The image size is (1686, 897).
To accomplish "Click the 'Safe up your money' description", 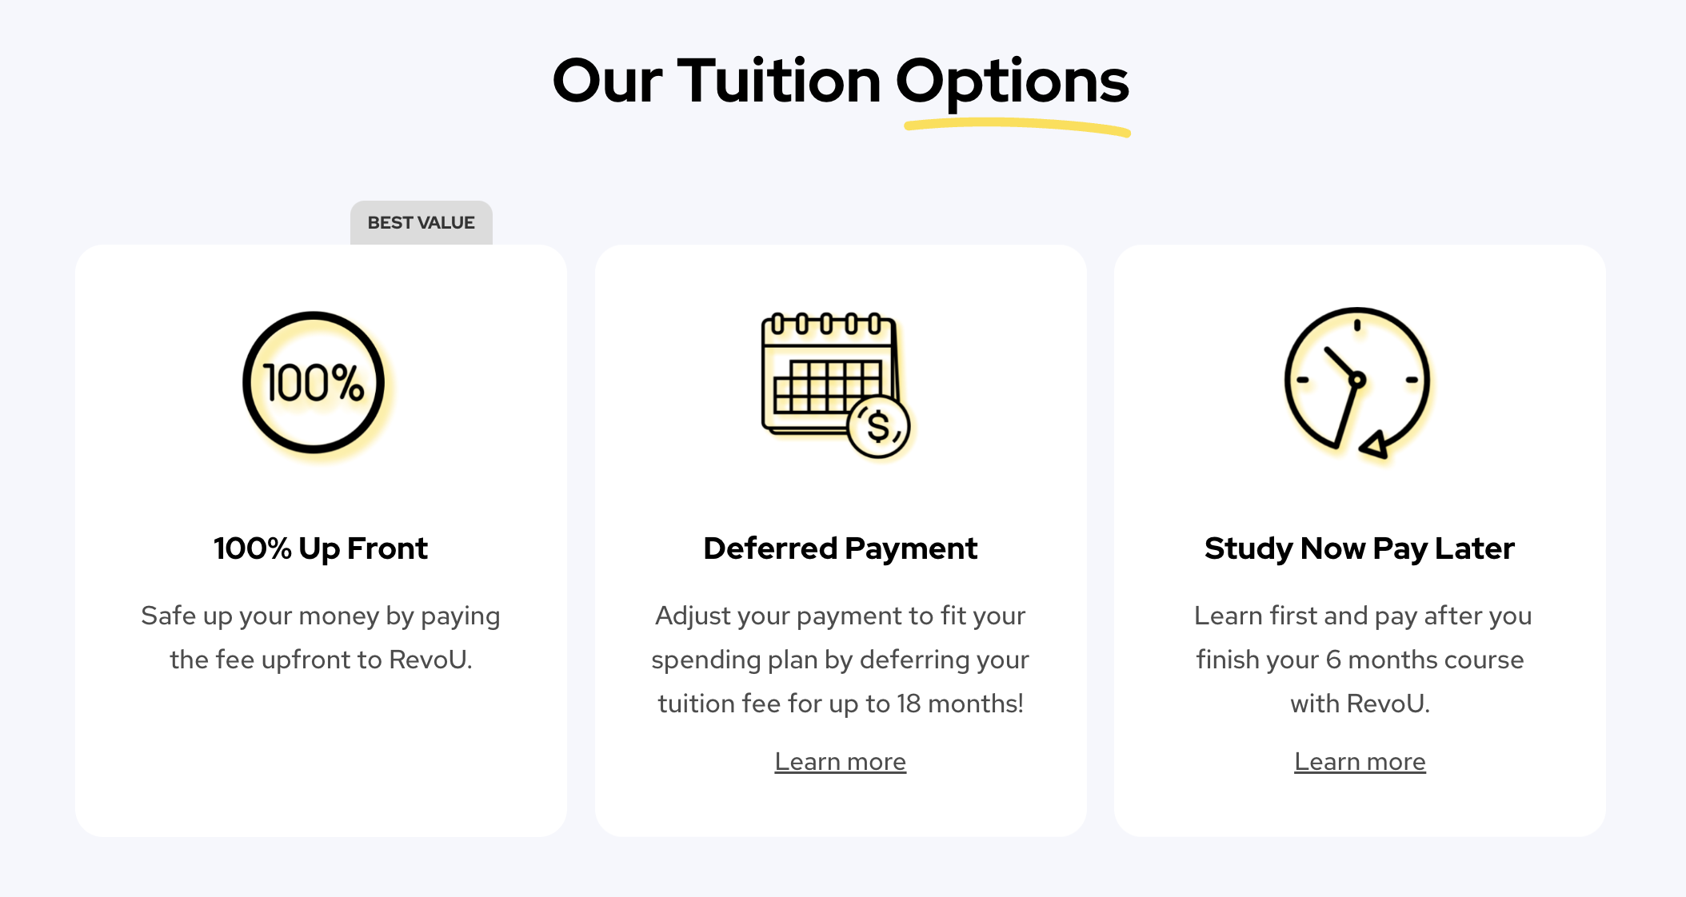I will (321, 637).
